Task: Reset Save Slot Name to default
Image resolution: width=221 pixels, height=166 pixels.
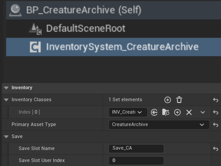Action: click(x=216, y=149)
